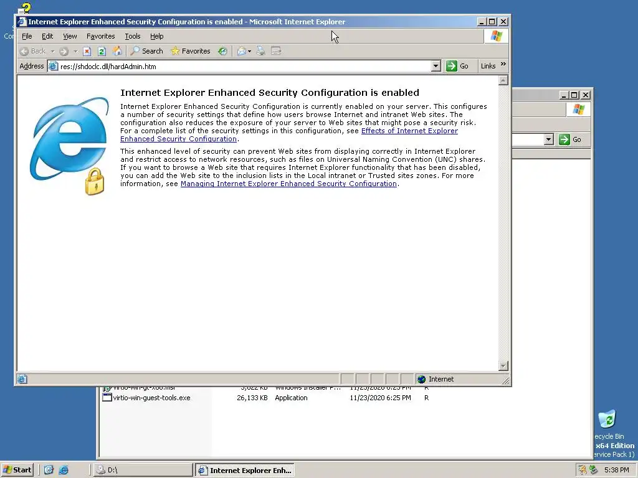638x478 pixels.
Task: Click the 5:38 PM system clock
Action: pos(616,470)
